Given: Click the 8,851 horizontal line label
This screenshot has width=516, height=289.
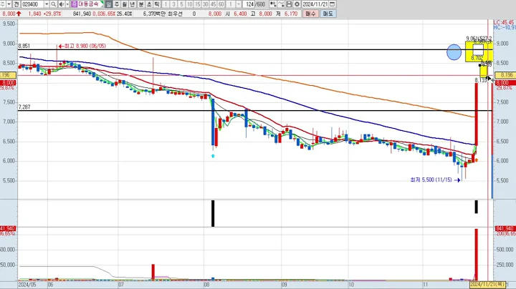Looking at the screenshot, I should [24, 46].
